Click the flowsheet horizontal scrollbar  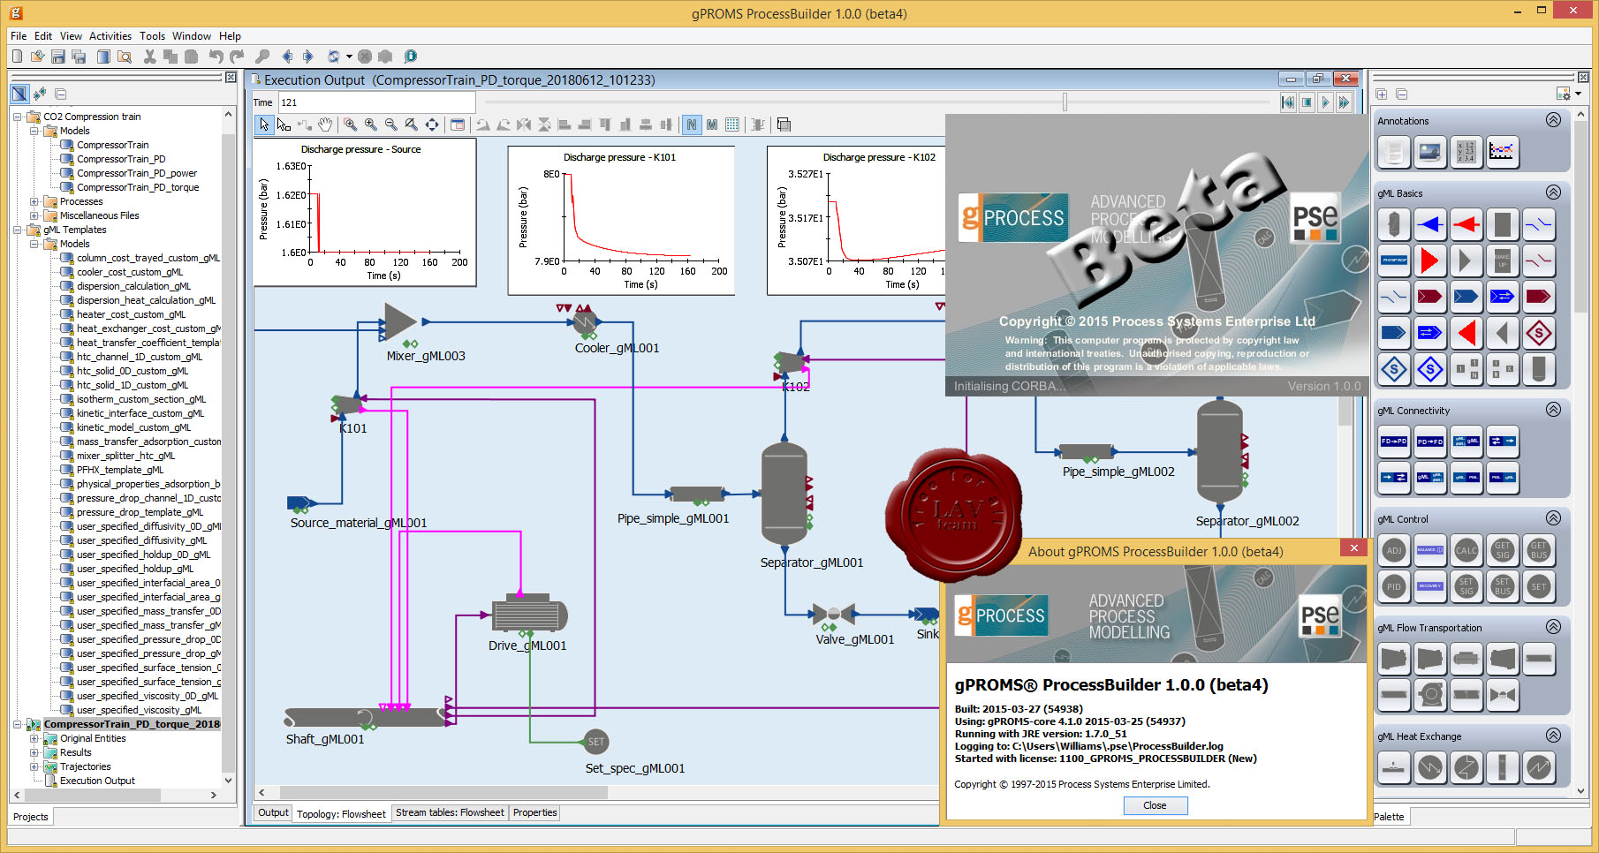click(443, 792)
